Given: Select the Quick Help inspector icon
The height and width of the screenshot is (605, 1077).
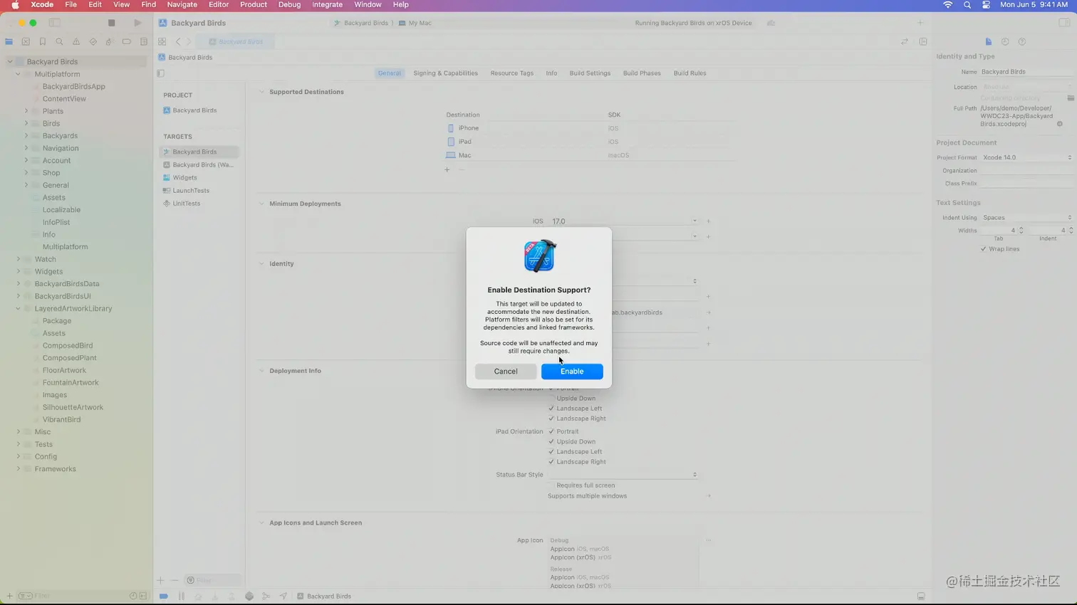Looking at the screenshot, I should tap(1022, 42).
